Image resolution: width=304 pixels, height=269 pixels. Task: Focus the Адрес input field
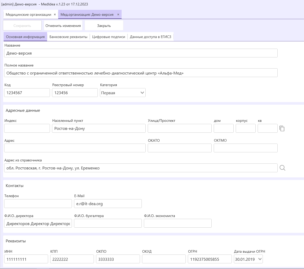coord(75,148)
